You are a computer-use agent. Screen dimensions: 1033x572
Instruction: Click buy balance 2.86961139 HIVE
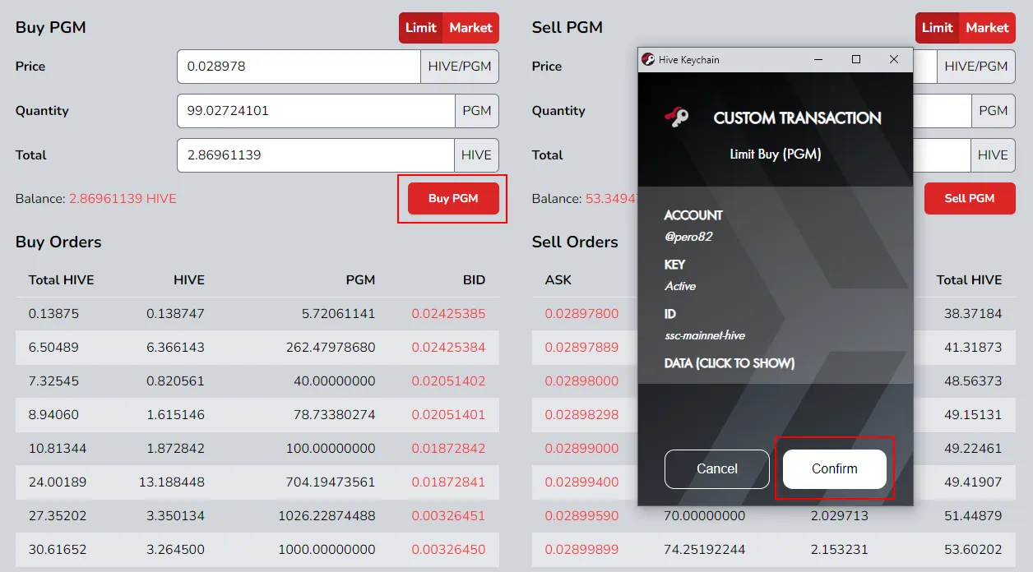tap(123, 198)
